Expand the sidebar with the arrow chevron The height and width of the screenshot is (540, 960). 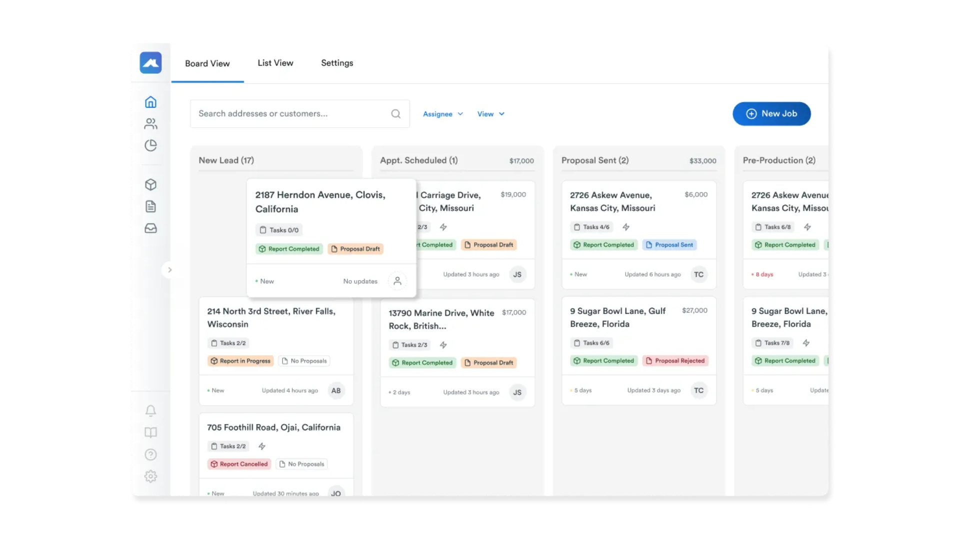click(x=169, y=270)
